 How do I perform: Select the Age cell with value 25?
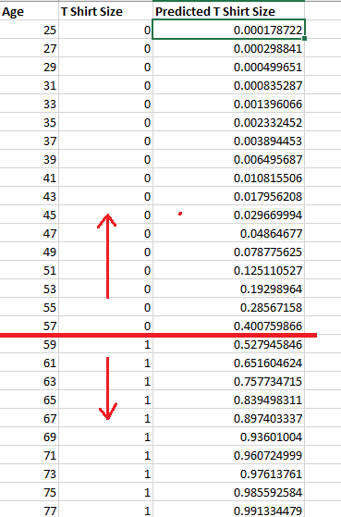click(29, 30)
